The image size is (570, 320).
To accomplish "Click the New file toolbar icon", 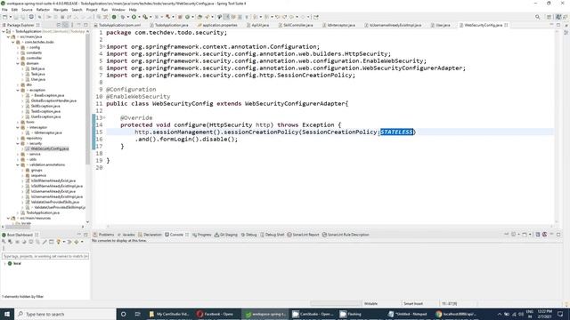I will [4, 17].
